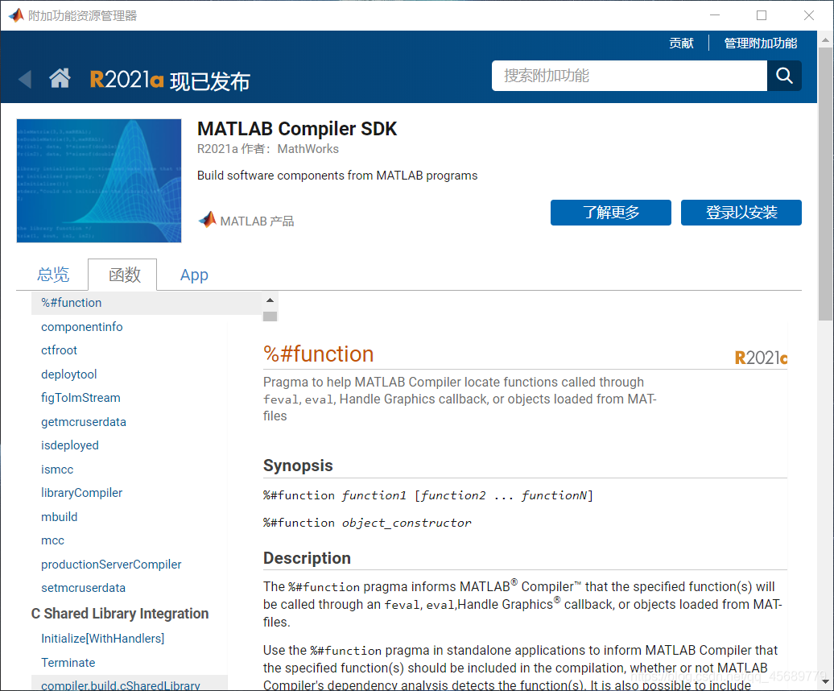Click the MATLAB 产品 label
This screenshot has height=691, width=834.
point(257,221)
